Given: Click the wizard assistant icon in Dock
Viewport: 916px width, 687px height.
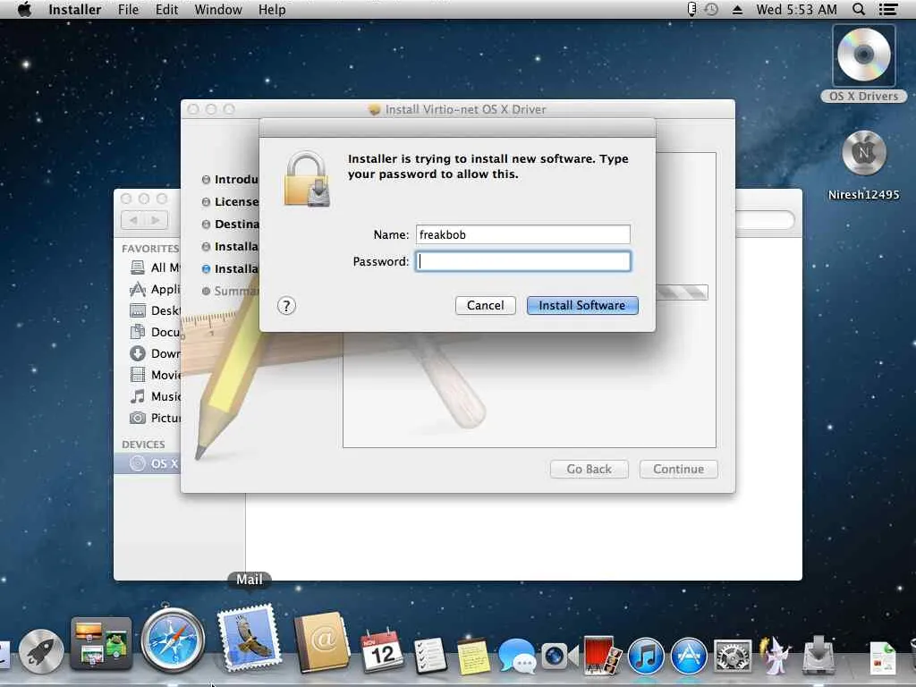Looking at the screenshot, I should [x=776, y=655].
